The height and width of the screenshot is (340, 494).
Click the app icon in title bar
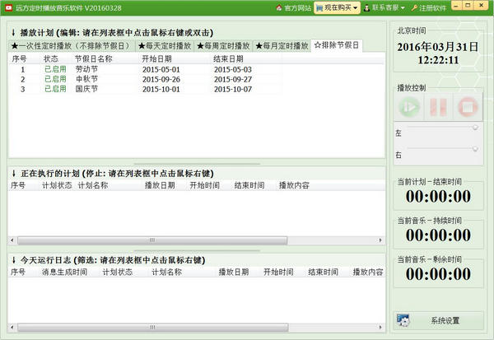pyautogui.click(x=7, y=7)
